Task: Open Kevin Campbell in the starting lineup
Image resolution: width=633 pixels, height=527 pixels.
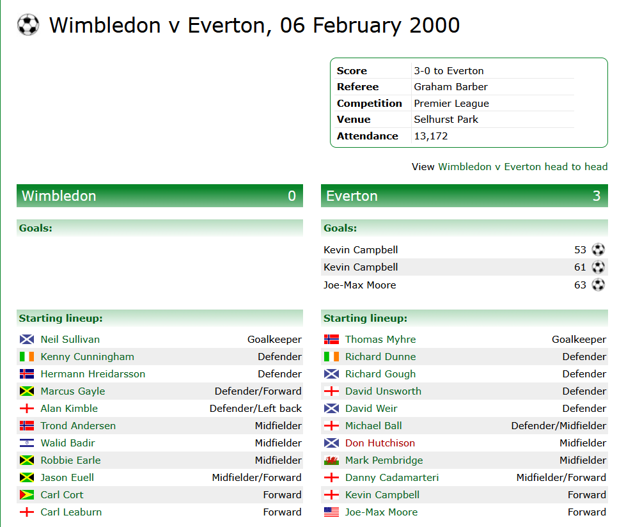Action: point(382,494)
